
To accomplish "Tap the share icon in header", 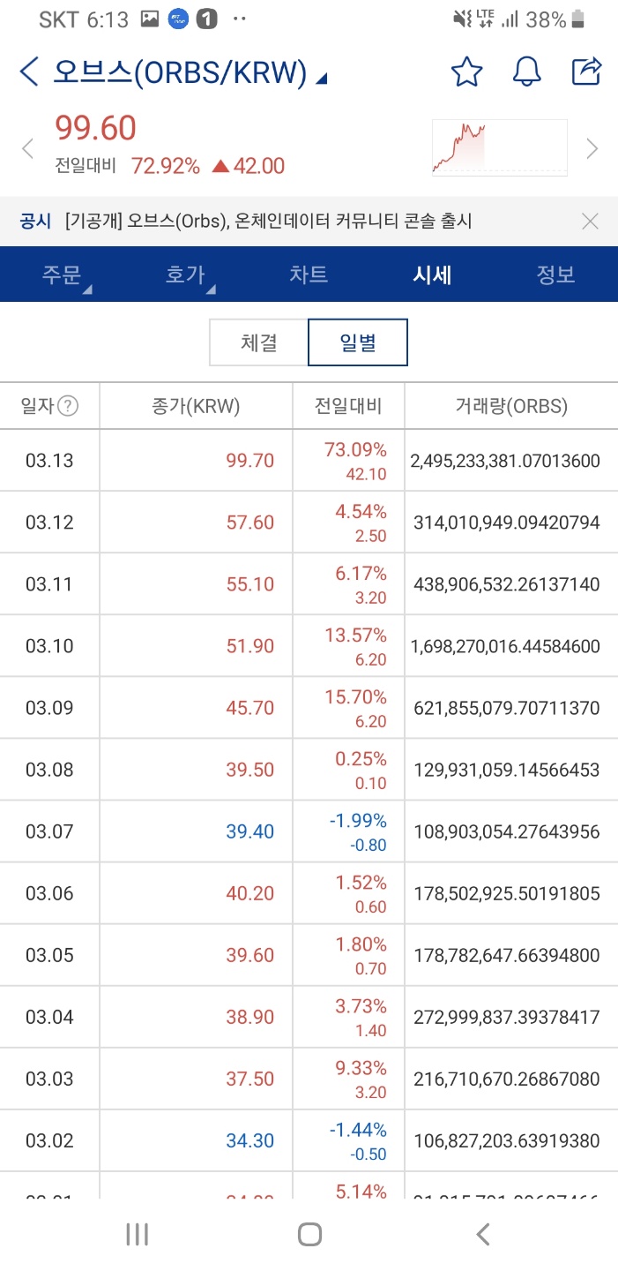I will [x=586, y=71].
